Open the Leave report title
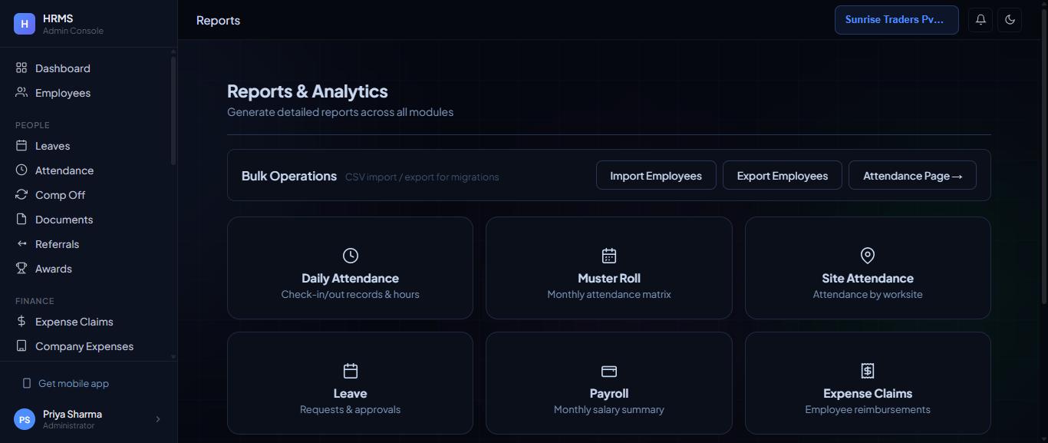 (350, 393)
